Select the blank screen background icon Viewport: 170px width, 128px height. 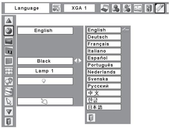point(9,61)
